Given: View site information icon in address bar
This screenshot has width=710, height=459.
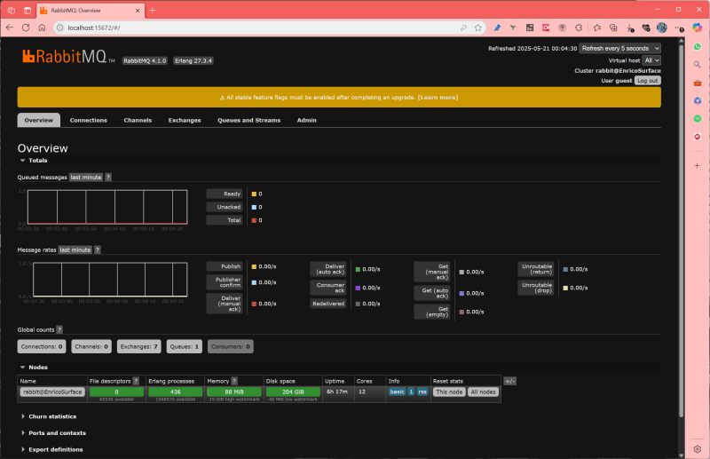Looking at the screenshot, I should coord(60,28).
